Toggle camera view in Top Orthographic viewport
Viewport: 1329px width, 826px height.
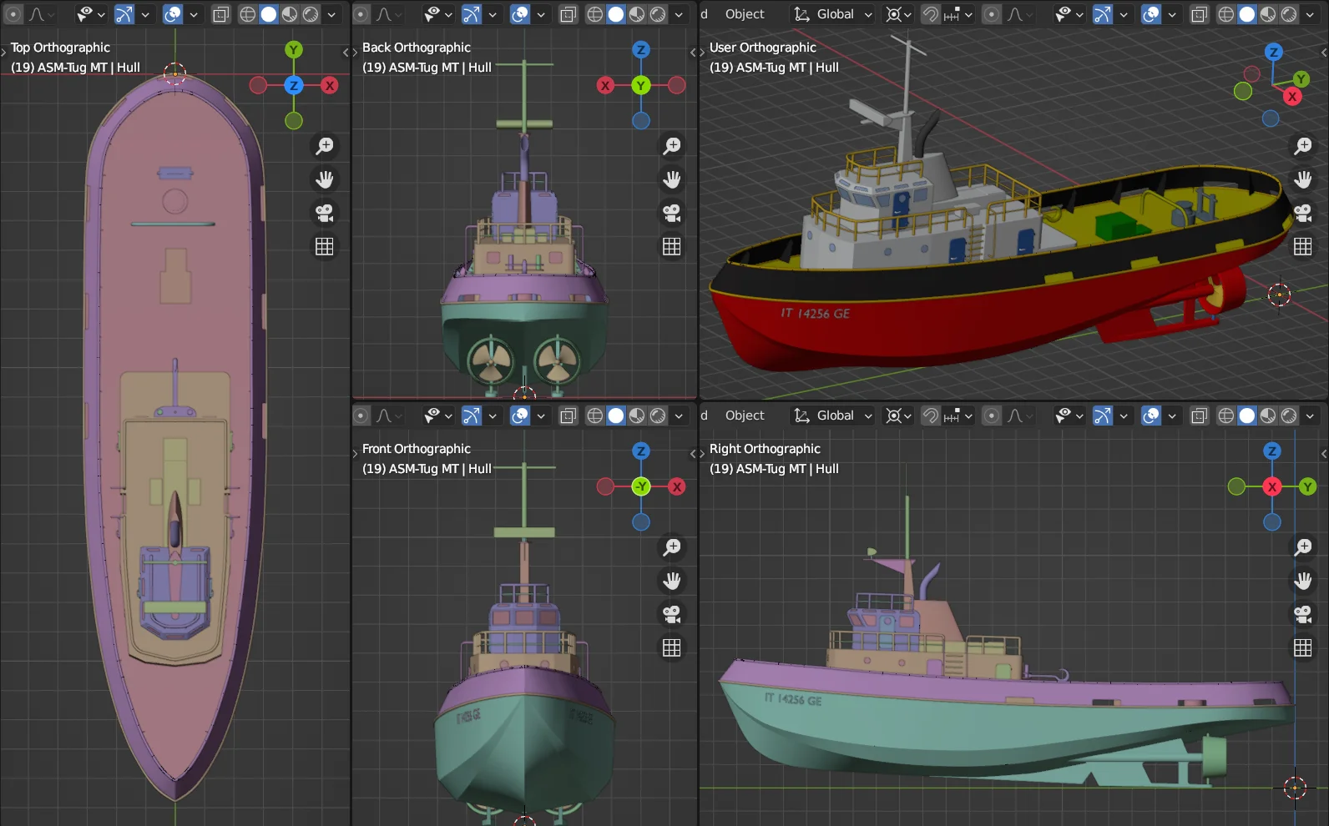[x=325, y=213]
